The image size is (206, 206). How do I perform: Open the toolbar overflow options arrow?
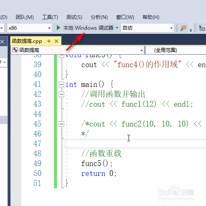(191, 30)
